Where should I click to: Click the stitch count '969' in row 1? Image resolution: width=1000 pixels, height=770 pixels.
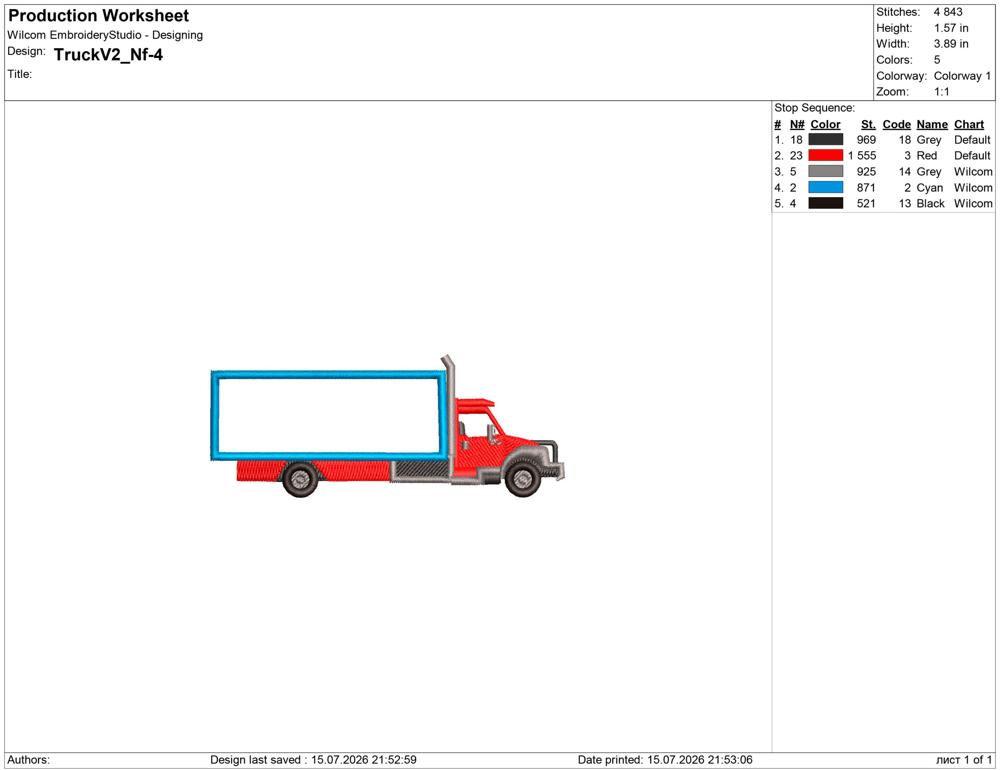[x=866, y=140]
